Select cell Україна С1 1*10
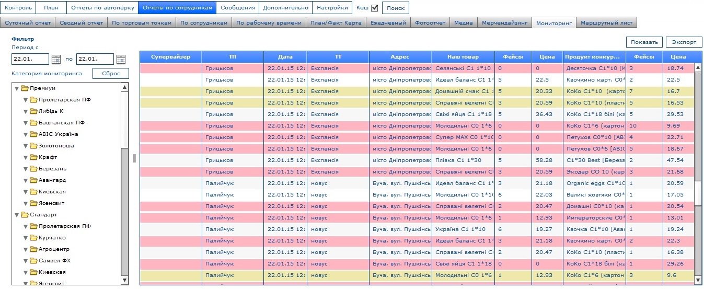704x289 pixels. pyautogui.click(x=463, y=229)
